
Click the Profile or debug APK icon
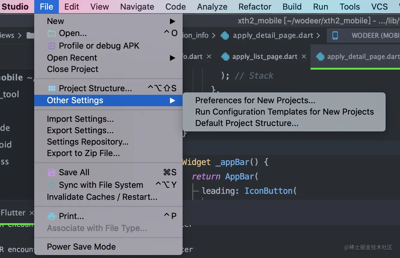(52, 46)
